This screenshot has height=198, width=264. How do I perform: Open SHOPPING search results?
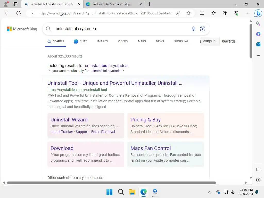[x=181, y=41]
